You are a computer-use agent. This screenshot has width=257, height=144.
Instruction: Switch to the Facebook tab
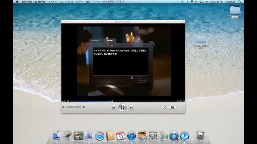95,40
